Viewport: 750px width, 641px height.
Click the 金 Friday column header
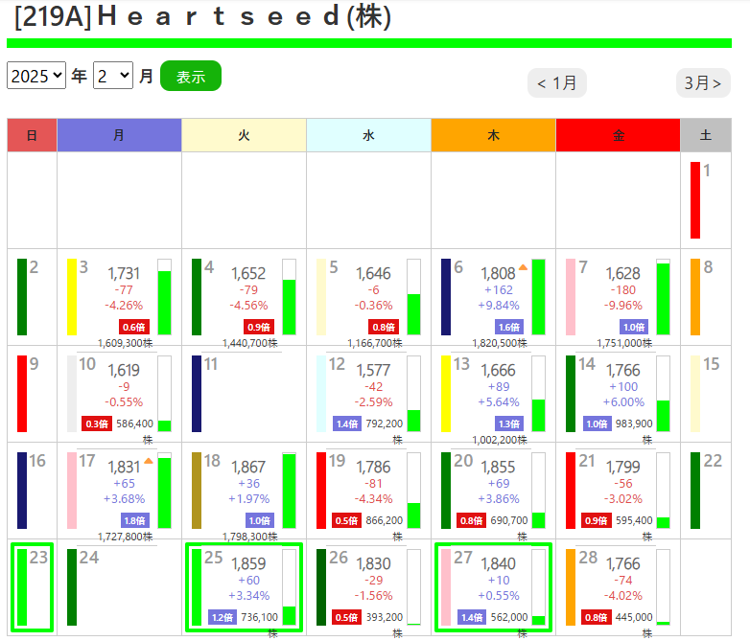[618, 135]
